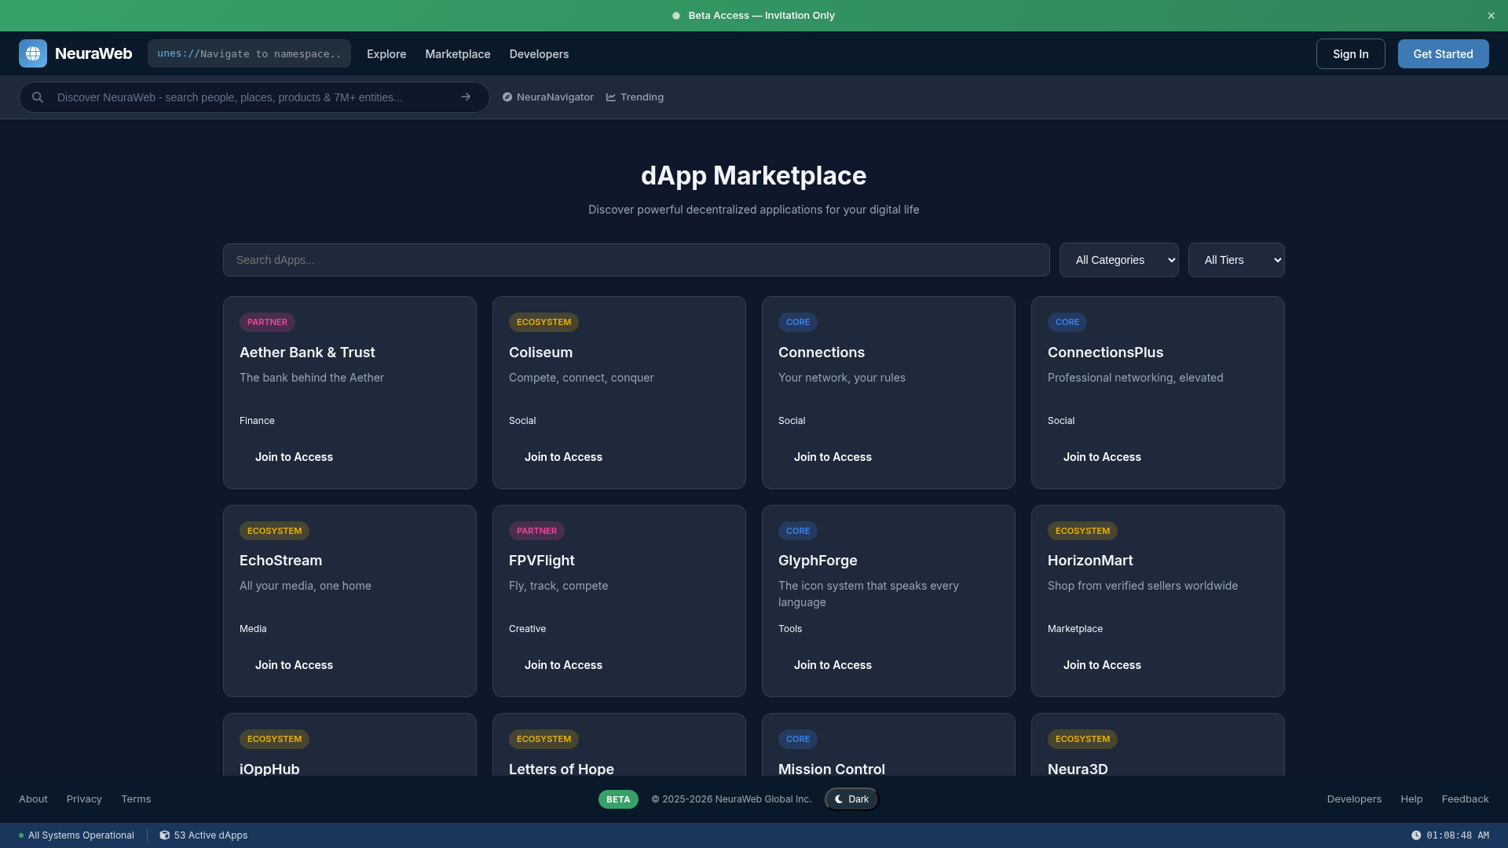Click the GlyphForge card title
The image size is (1508, 848).
[818, 561]
